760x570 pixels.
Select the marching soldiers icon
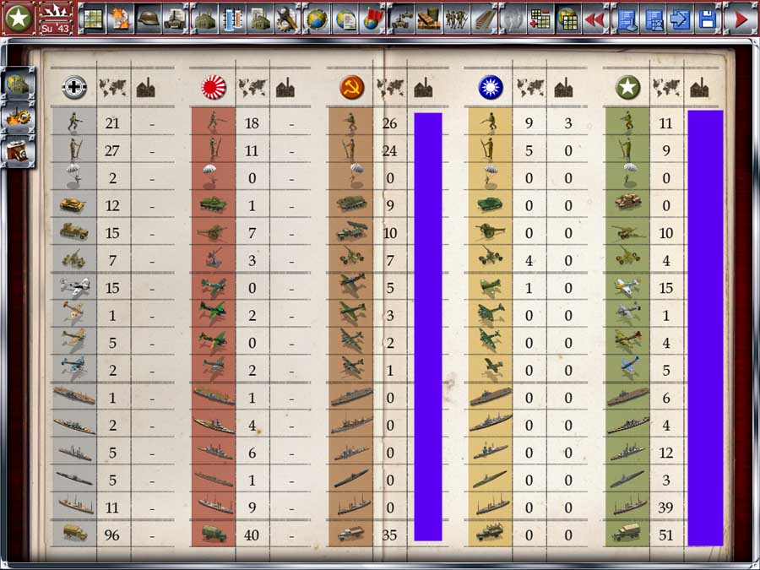457,19
